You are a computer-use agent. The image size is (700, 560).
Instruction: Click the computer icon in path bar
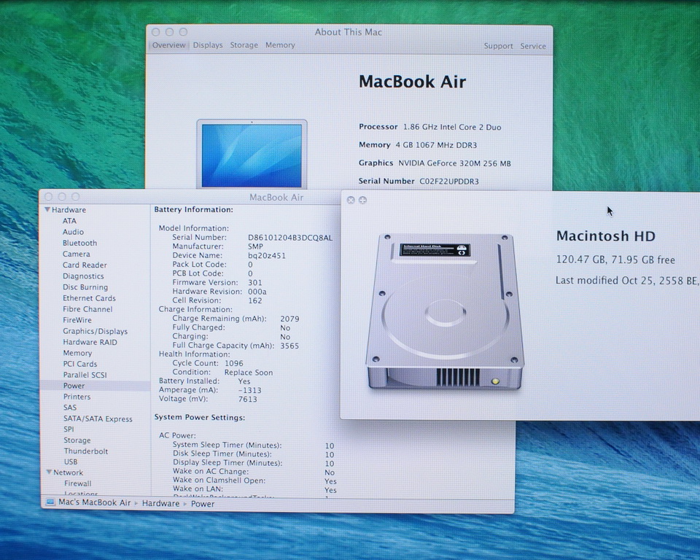pyautogui.click(x=50, y=502)
